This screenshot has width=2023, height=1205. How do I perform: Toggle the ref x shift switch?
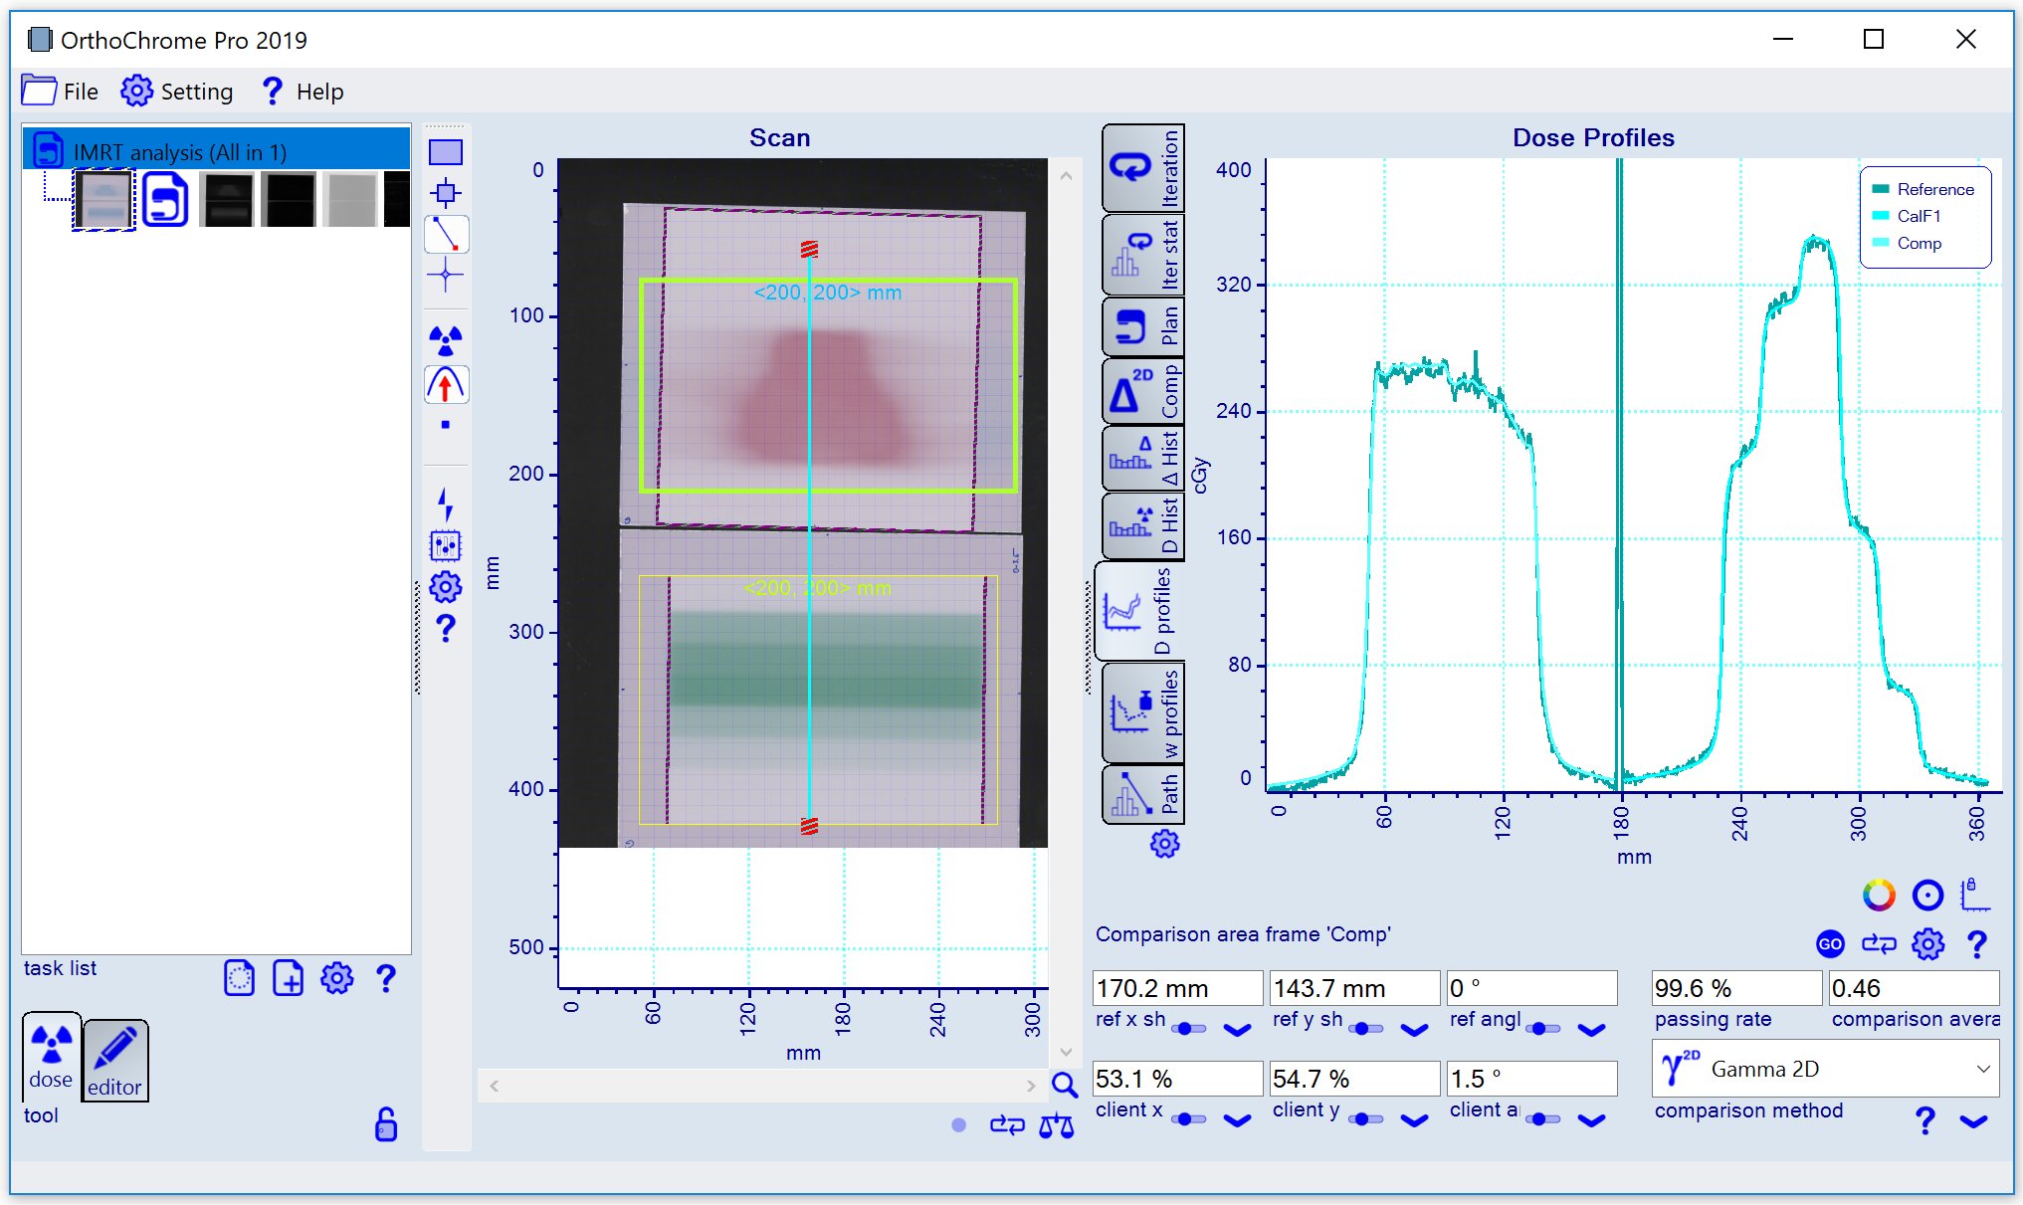[1189, 1029]
